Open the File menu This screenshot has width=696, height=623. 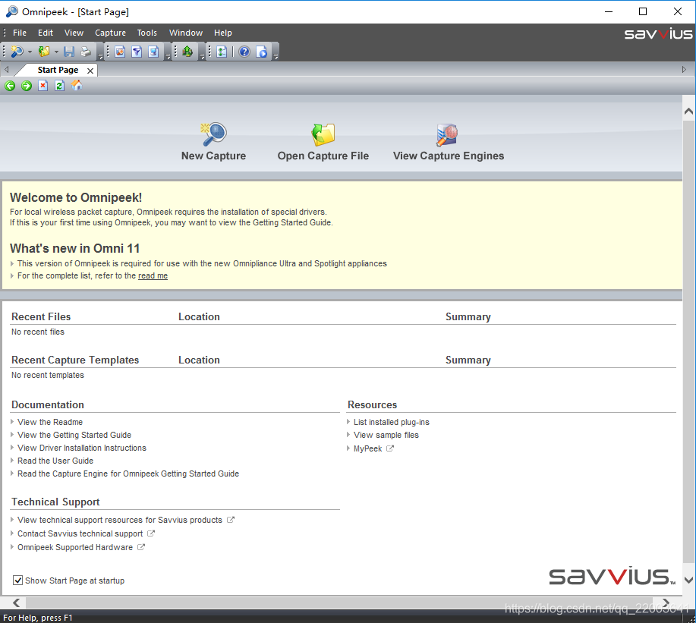(20, 33)
